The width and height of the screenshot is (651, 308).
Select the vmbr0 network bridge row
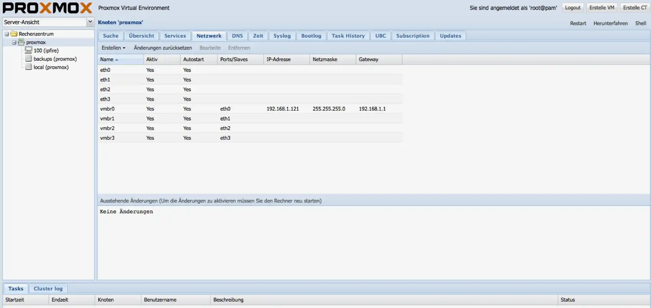point(107,109)
